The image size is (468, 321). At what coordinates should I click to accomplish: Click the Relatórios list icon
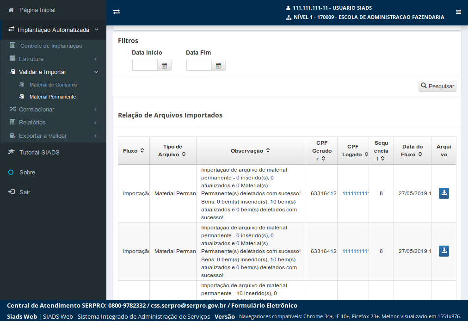12,122
